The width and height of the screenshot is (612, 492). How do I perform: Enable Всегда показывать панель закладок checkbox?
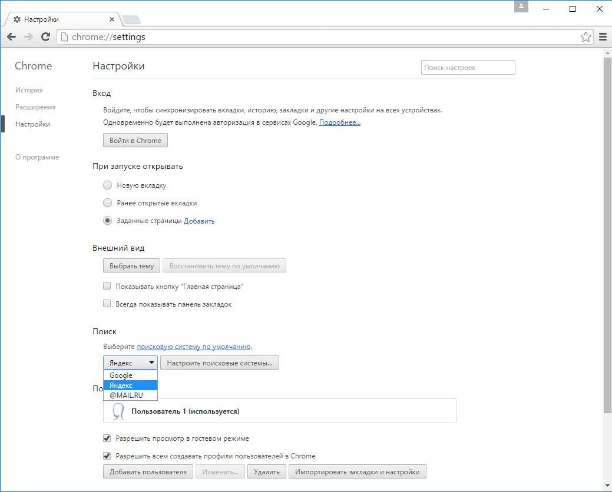point(107,304)
